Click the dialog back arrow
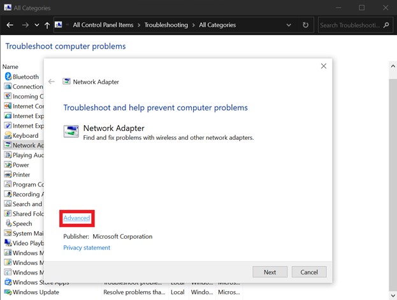Screen dimensions: 397x300 pyautogui.click(x=52, y=82)
